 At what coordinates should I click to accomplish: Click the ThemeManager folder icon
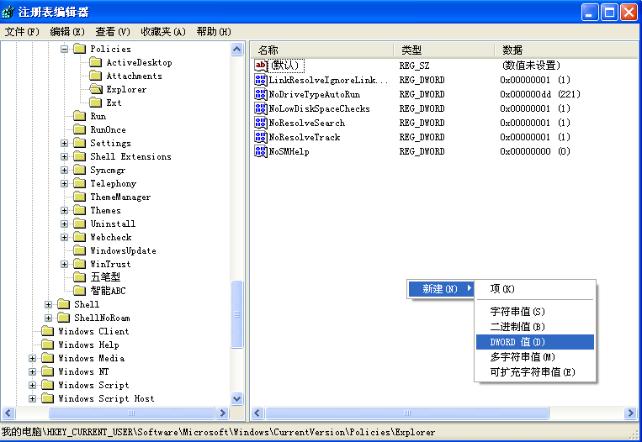[79, 197]
